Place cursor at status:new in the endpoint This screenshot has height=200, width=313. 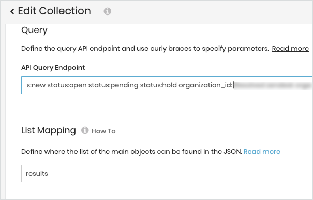pyautogui.click(x=36, y=85)
